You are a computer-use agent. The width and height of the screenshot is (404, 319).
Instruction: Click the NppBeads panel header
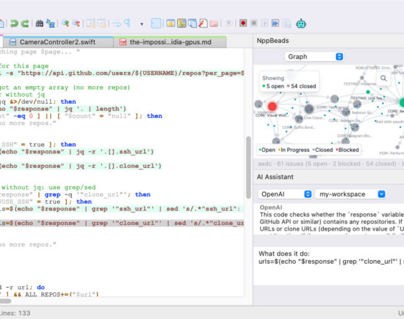[273, 40]
